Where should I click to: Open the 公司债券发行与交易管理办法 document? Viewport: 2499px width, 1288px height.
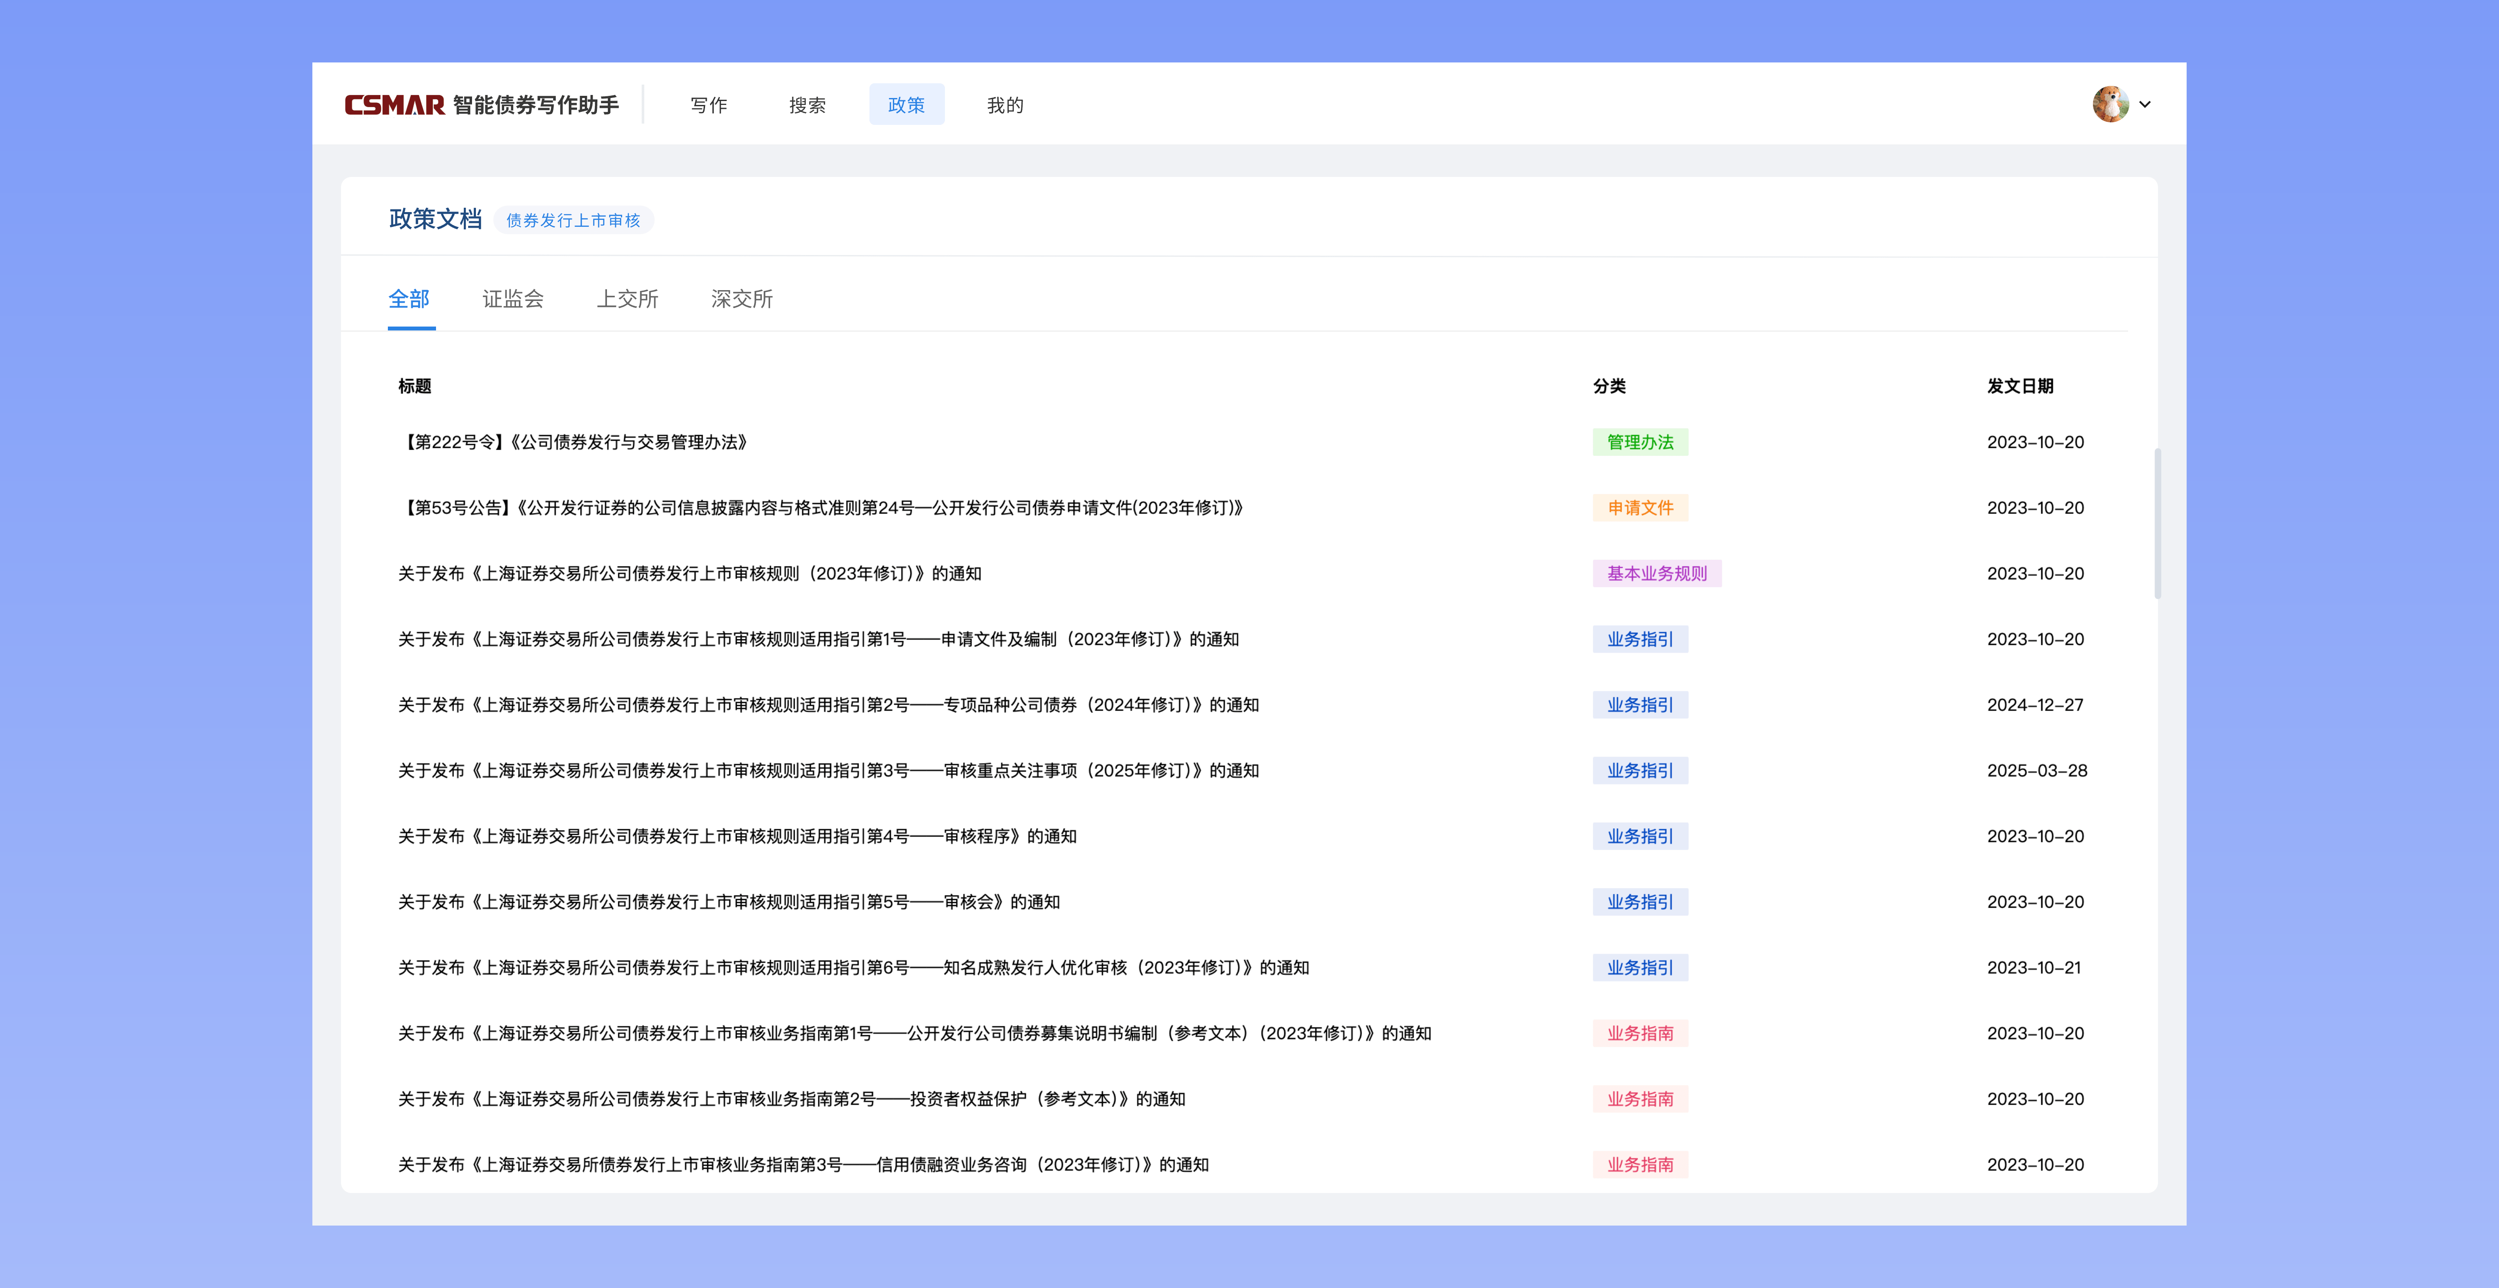coord(576,442)
